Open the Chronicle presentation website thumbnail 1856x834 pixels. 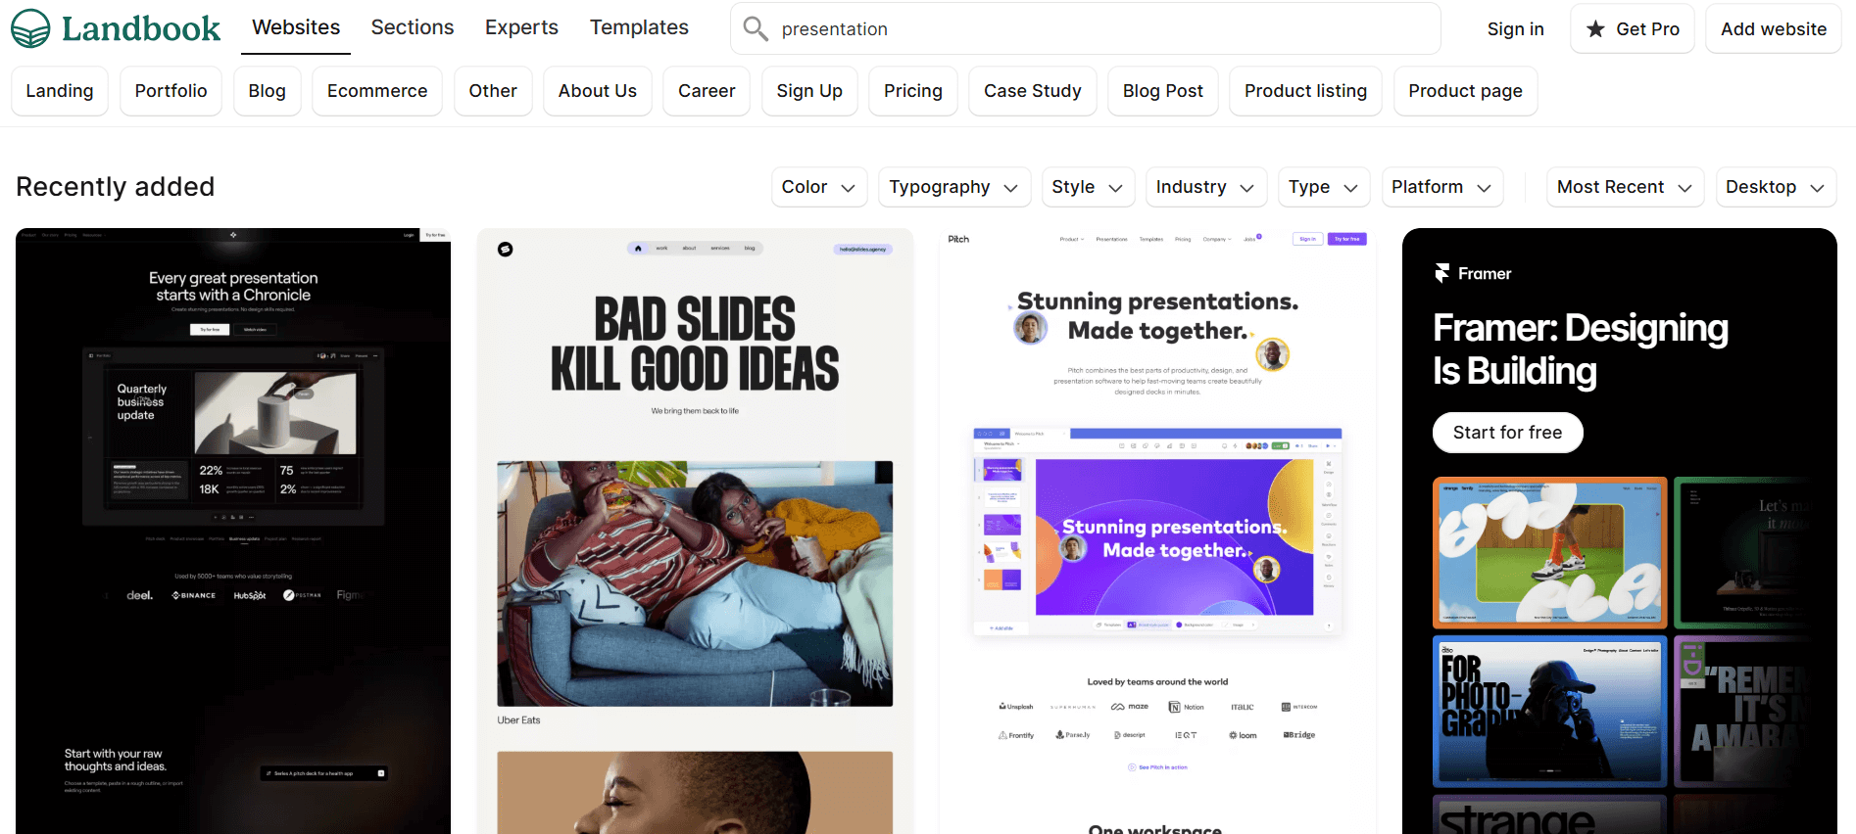(x=233, y=532)
